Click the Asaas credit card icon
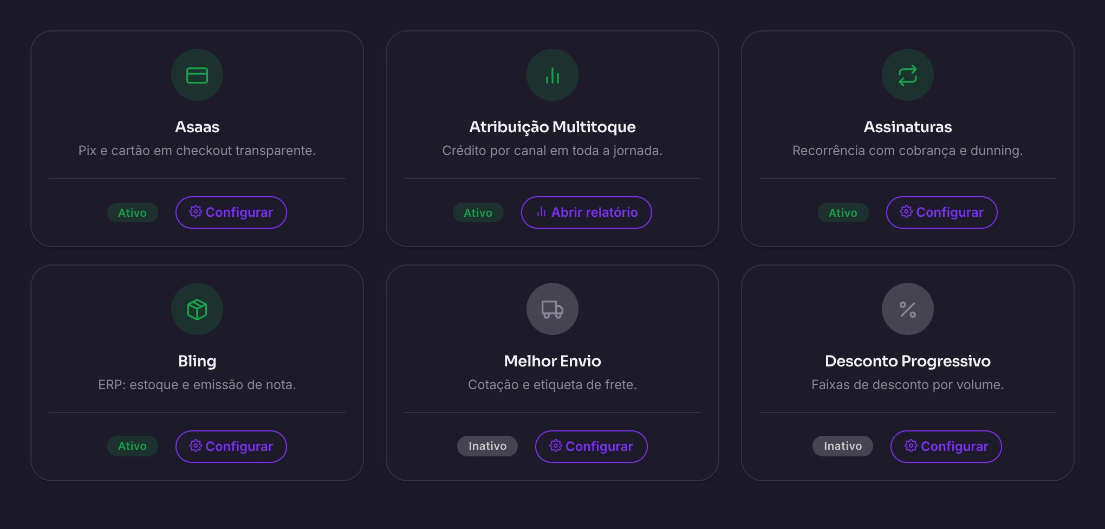This screenshot has height=529, width=1105. (197, 75)
